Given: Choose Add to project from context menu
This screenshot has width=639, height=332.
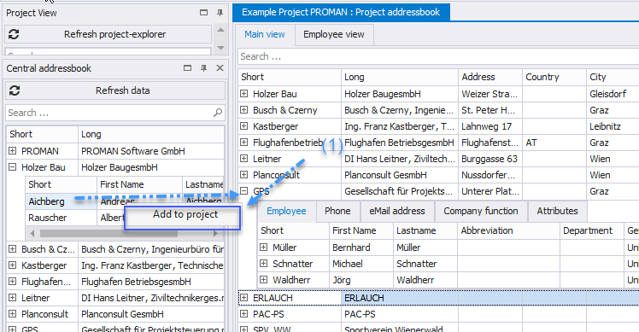Looking at the screenshot, I should 183,217.
